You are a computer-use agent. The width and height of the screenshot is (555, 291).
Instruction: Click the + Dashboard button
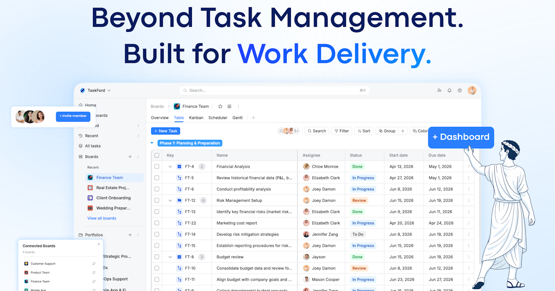[461, 137]
